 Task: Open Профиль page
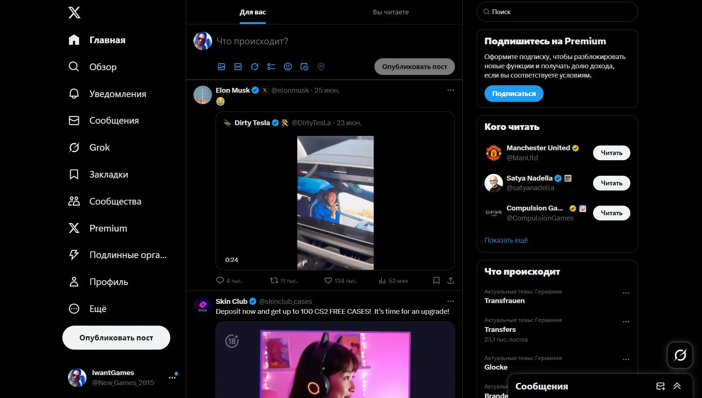pos(99,282)
